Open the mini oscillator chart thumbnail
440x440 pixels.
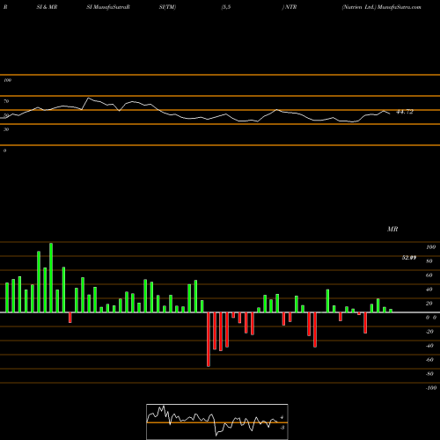[217, 422]
